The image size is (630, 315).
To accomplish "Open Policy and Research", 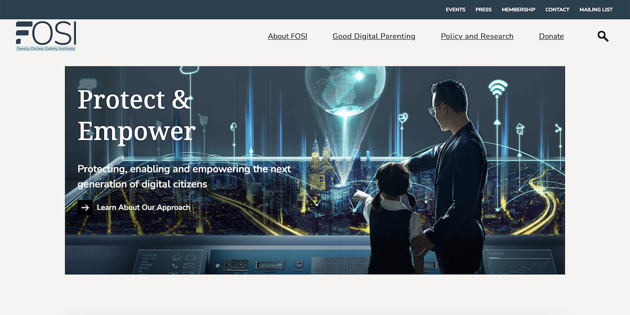I will click(477, 36).
